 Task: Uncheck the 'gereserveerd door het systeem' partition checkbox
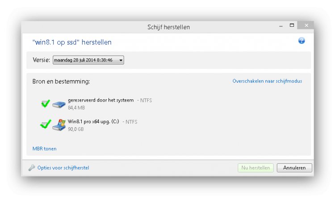tap(45, 104)
